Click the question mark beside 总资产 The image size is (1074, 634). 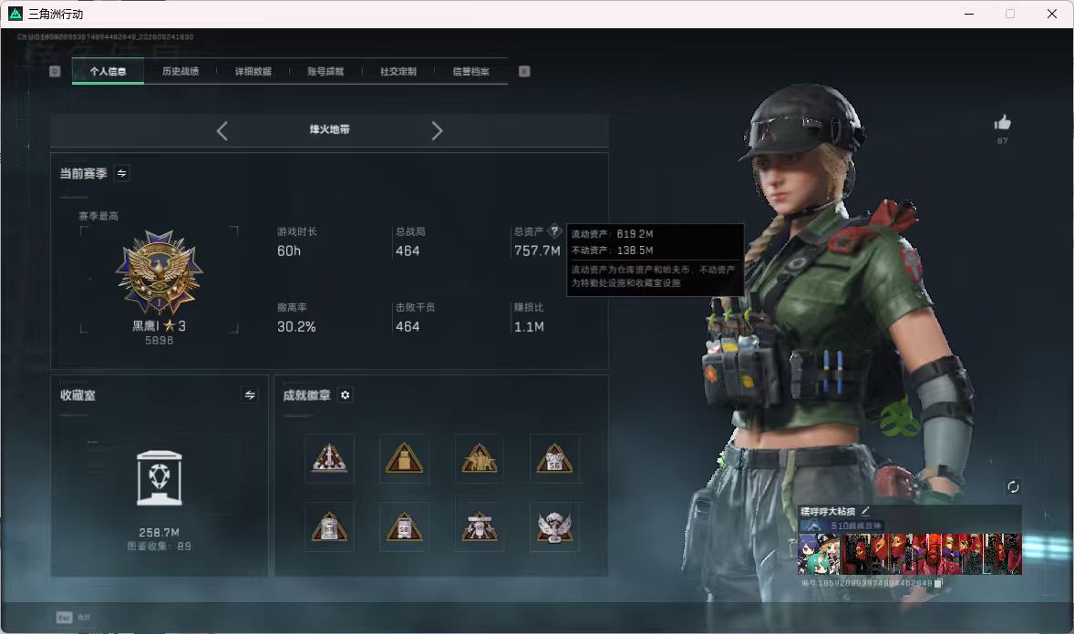[555, 231]
